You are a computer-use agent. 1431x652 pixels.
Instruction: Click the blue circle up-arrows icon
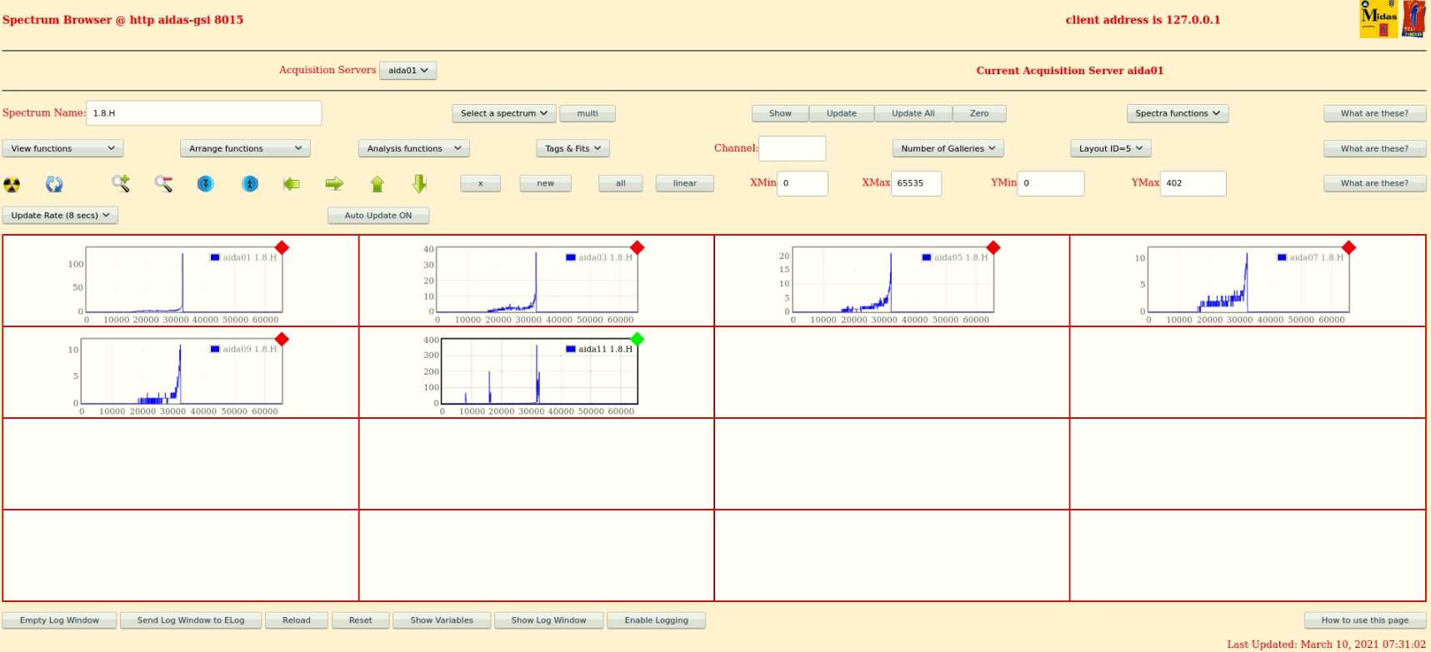tap(250, 183)
